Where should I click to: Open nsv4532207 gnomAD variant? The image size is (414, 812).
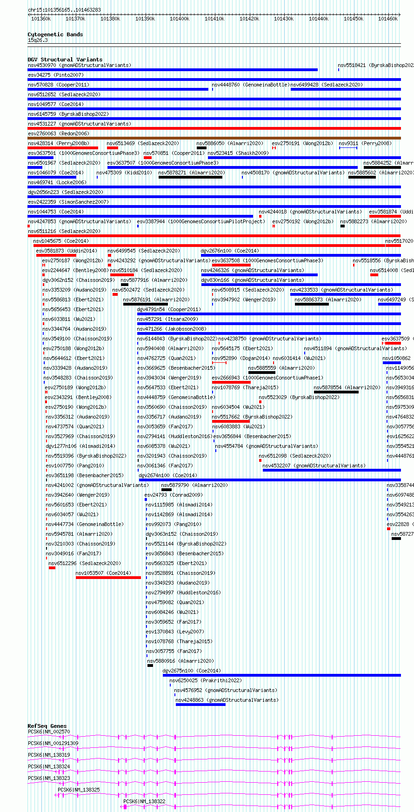(314, 466)
